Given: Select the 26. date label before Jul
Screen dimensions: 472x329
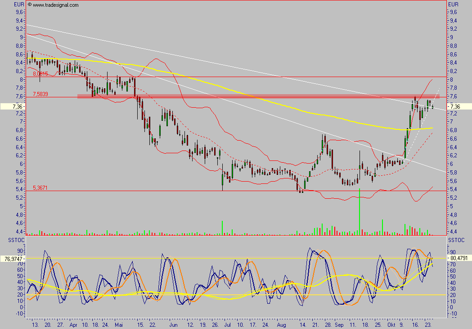Looking at the screenshot, I should (x=215, y=325).
